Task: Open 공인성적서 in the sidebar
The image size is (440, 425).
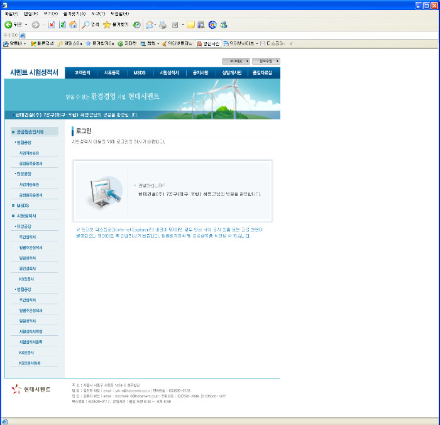Action: pos(28,268)
